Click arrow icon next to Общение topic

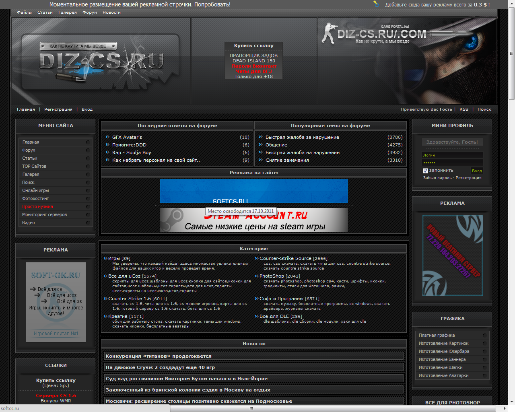pyautogui.click(x=261, y=145)
